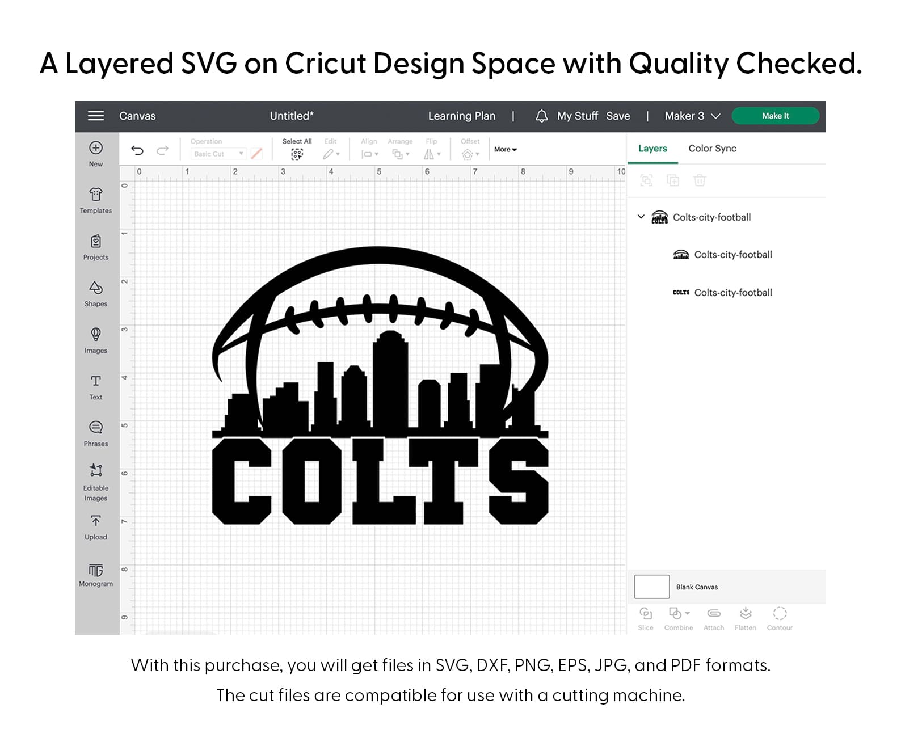Open the Templates panel
Screen dimensions: 901x742
[95, 200]
